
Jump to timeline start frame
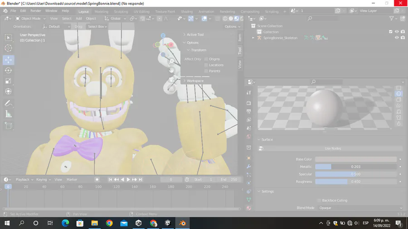point(110,179)
